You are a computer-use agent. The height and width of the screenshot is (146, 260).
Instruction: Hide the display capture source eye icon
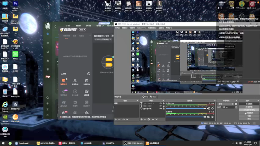pos(160,109)
